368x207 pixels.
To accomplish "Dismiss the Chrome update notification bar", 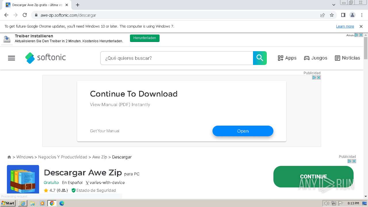I will tap(361, 26).
